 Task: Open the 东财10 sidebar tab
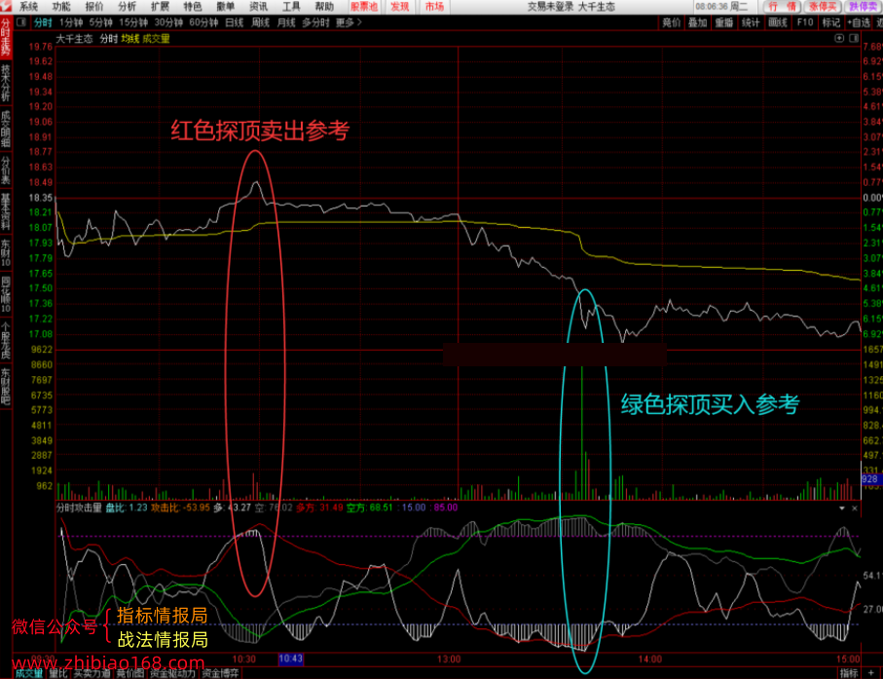coord(6,253)
